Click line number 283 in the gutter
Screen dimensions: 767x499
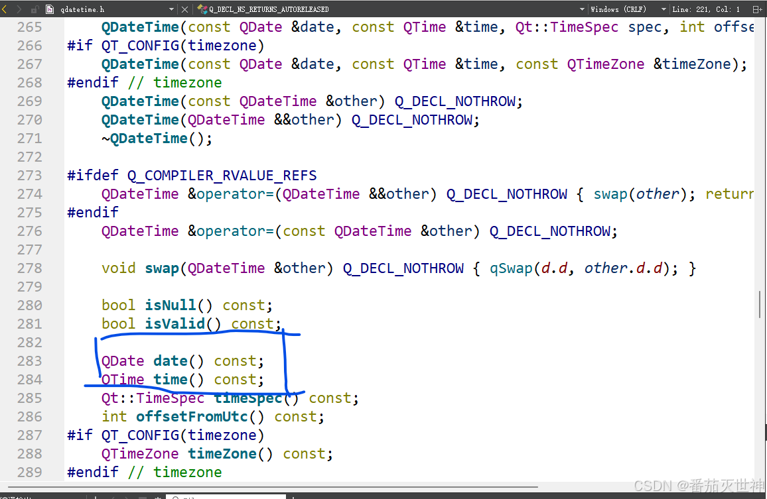(x=29, y=361)
